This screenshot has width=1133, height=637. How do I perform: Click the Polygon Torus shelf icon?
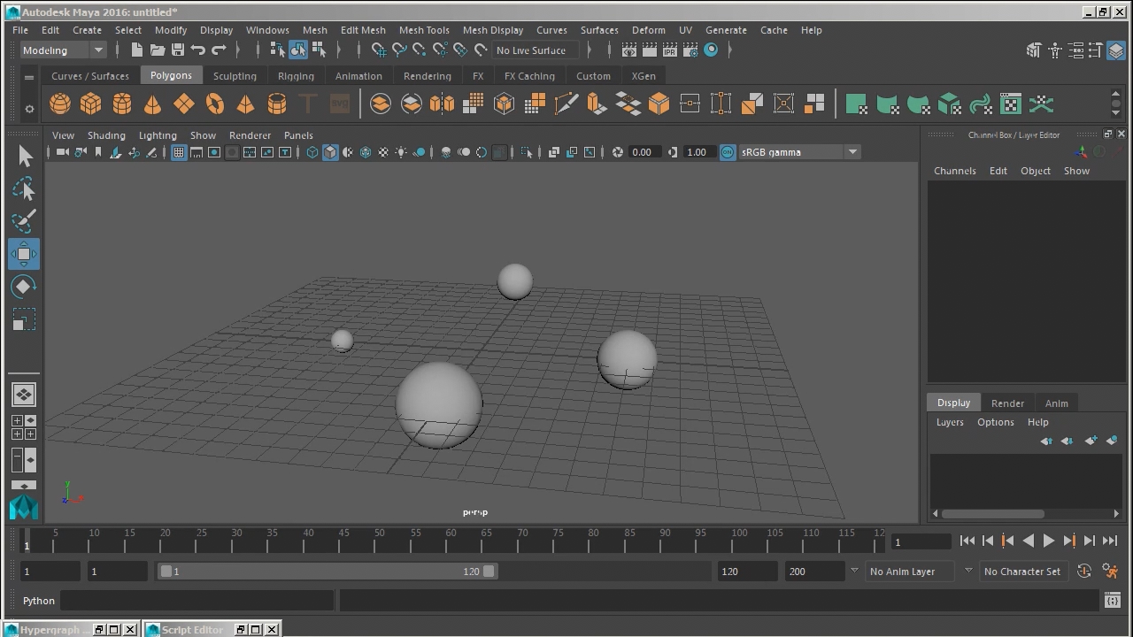pos(214,104)
